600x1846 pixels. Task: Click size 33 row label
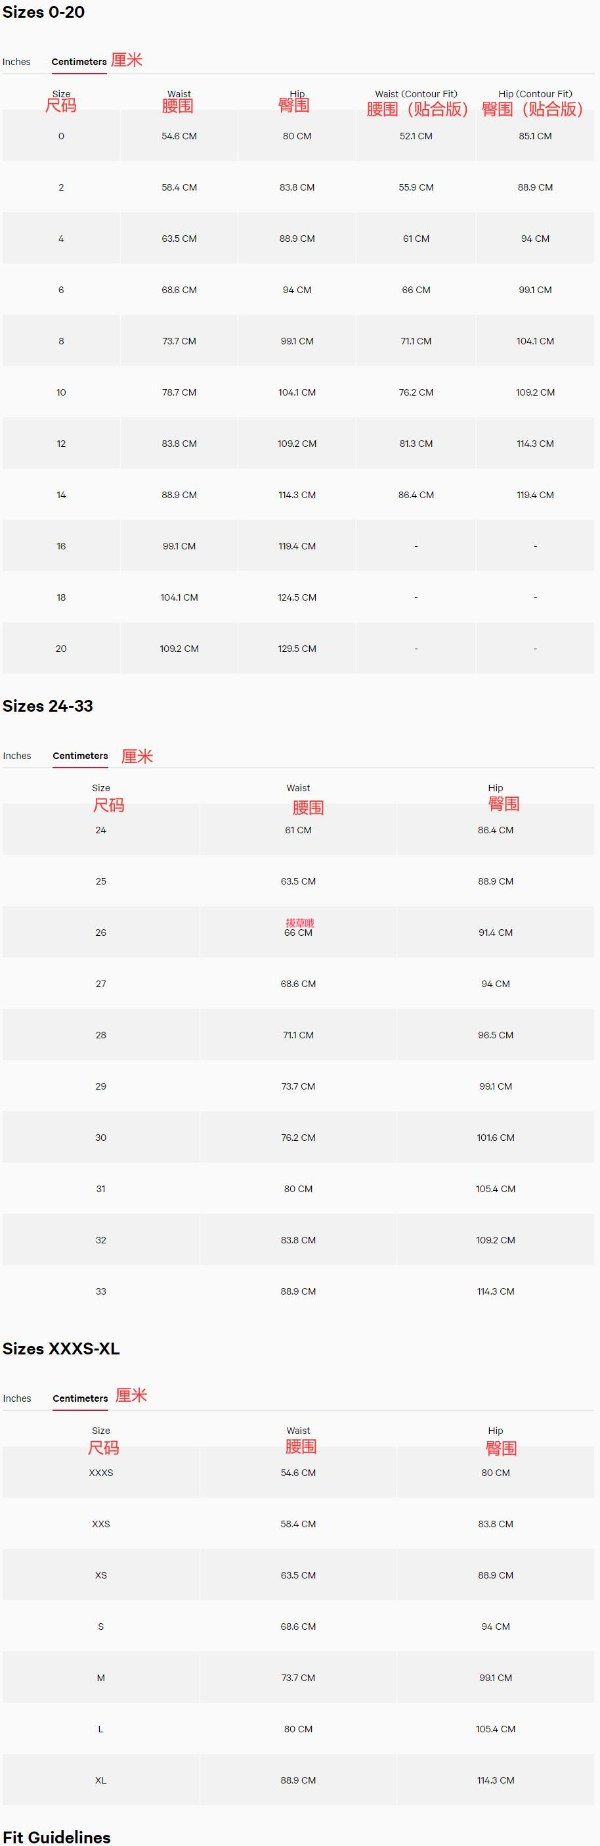(x=101, y=1291)
